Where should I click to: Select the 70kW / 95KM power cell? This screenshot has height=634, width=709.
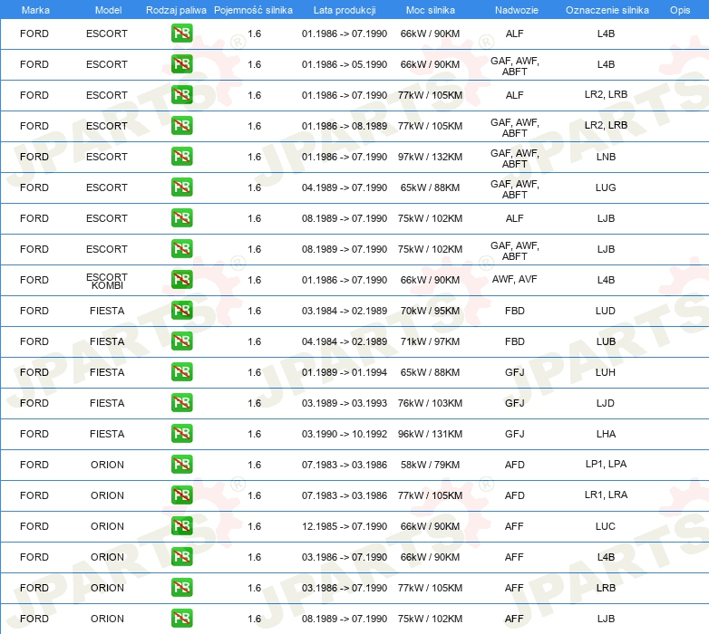(x=430, y=311)
